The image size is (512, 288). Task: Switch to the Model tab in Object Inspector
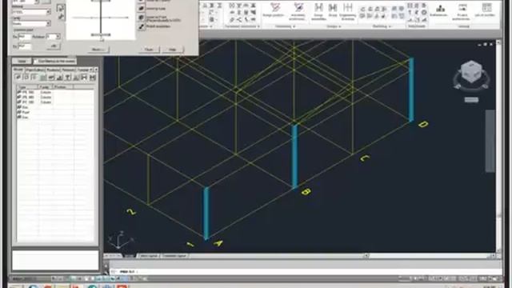18,70
